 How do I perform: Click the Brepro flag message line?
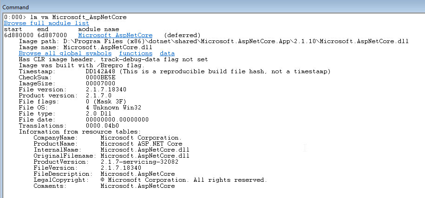[x=82, y=65]
